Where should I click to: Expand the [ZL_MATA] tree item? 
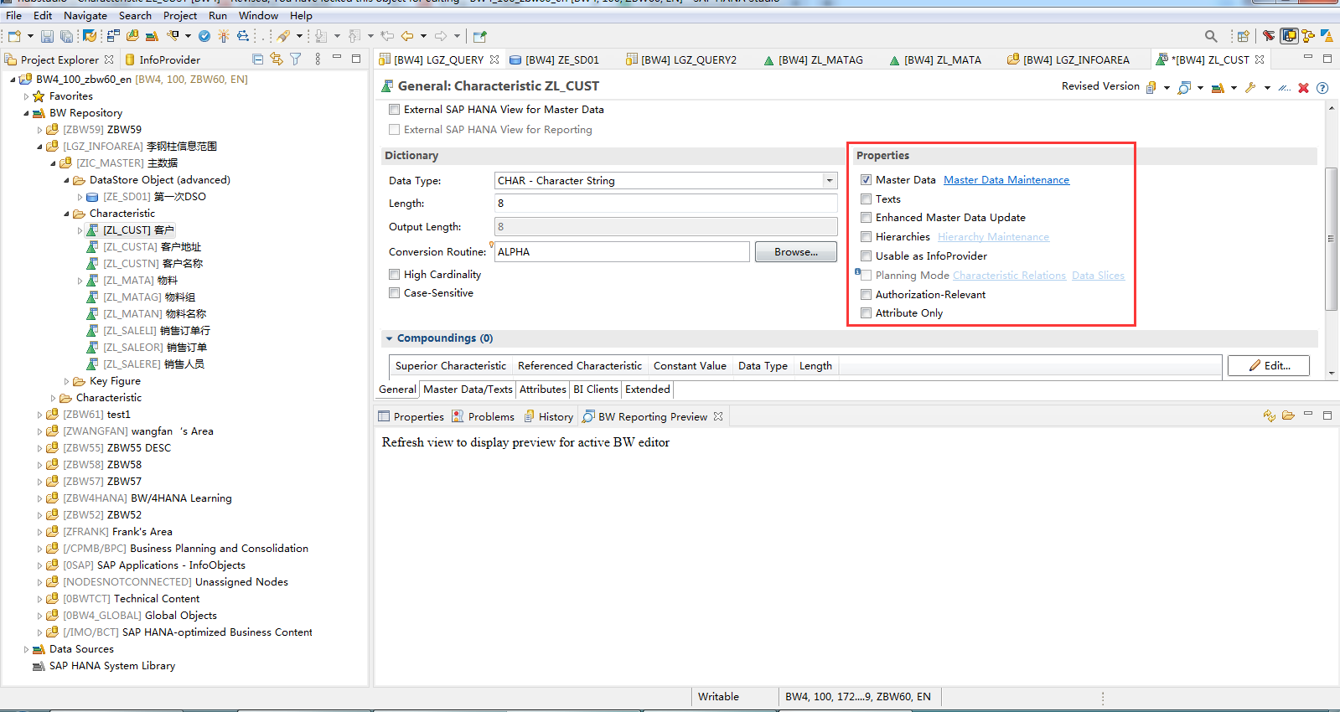click(x=80, y=281)
